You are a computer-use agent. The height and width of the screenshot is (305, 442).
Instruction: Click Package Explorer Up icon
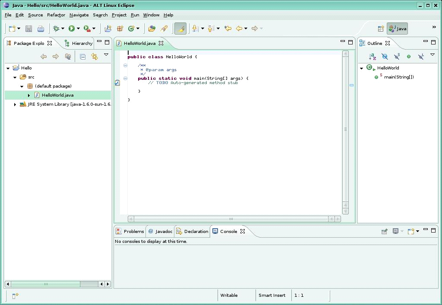point(68,57)
